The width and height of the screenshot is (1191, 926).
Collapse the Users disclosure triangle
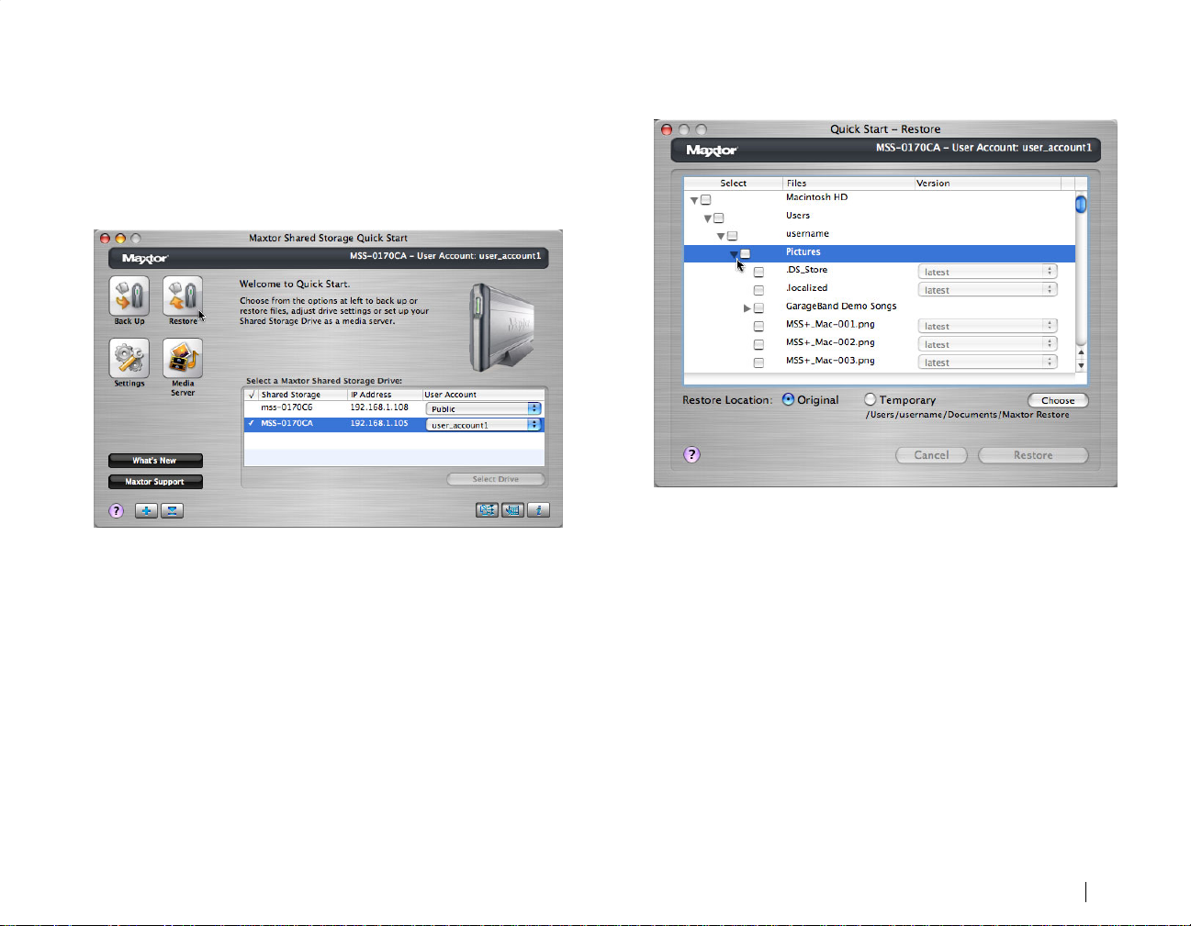(x=708, y=218)
